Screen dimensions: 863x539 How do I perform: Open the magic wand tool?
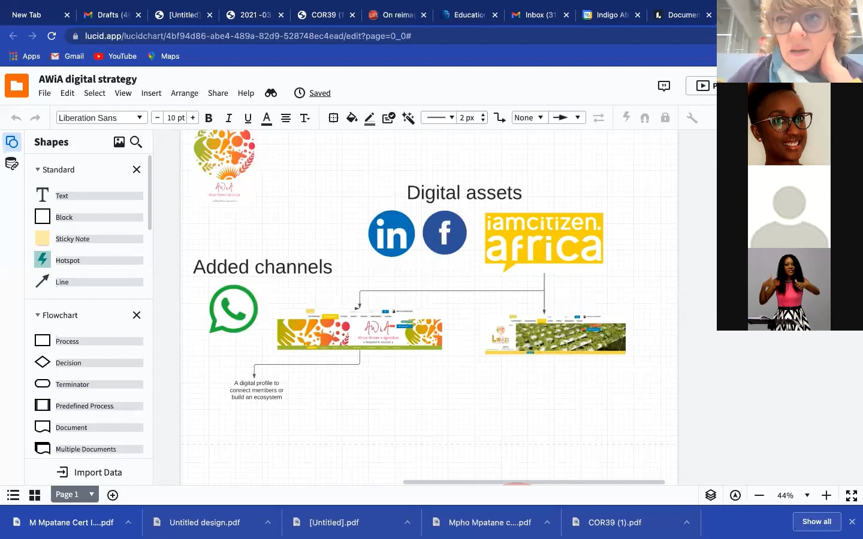click(x=408, y=118)
